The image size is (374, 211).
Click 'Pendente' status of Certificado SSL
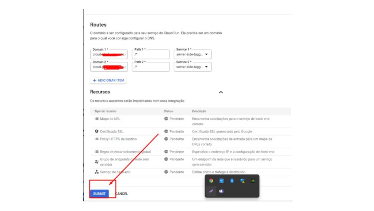[x=177, y=131]
